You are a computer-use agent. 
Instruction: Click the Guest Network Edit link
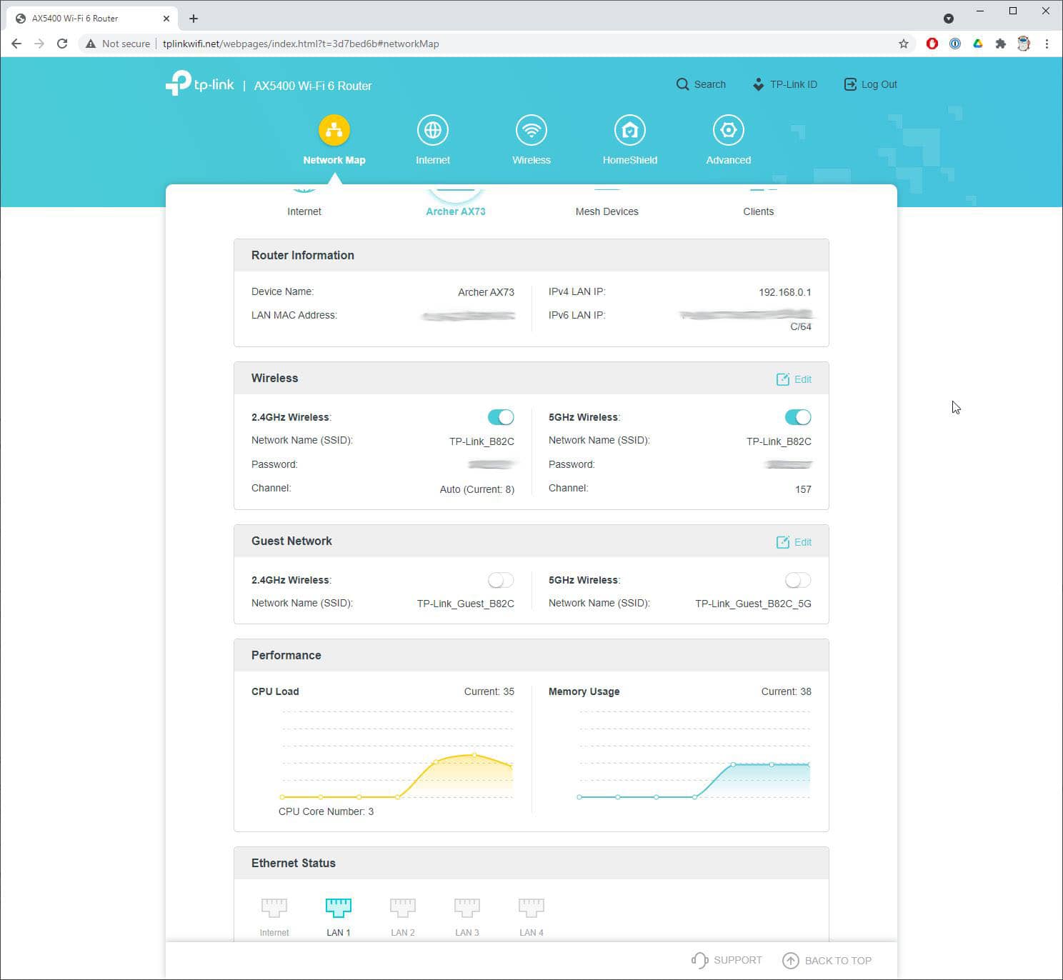tap(803, 542)
